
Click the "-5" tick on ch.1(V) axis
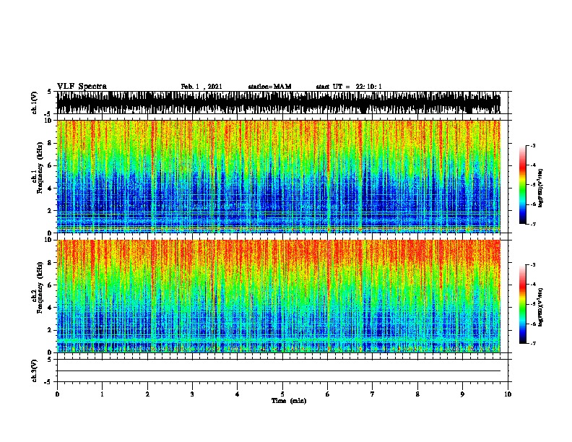(x=48, y=114)
